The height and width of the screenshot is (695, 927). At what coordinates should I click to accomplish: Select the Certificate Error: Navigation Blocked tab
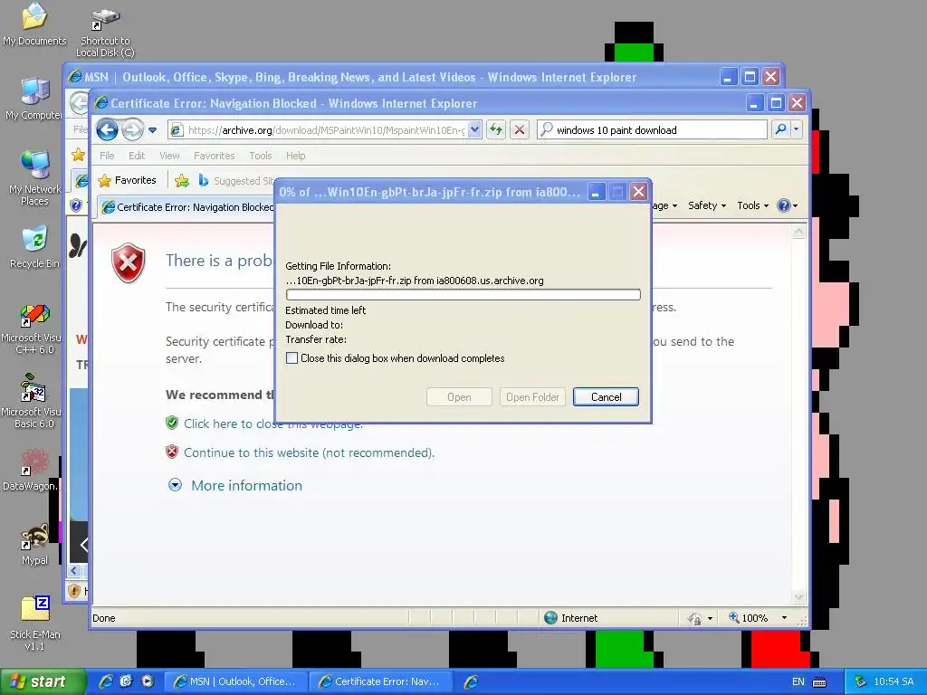186,207
